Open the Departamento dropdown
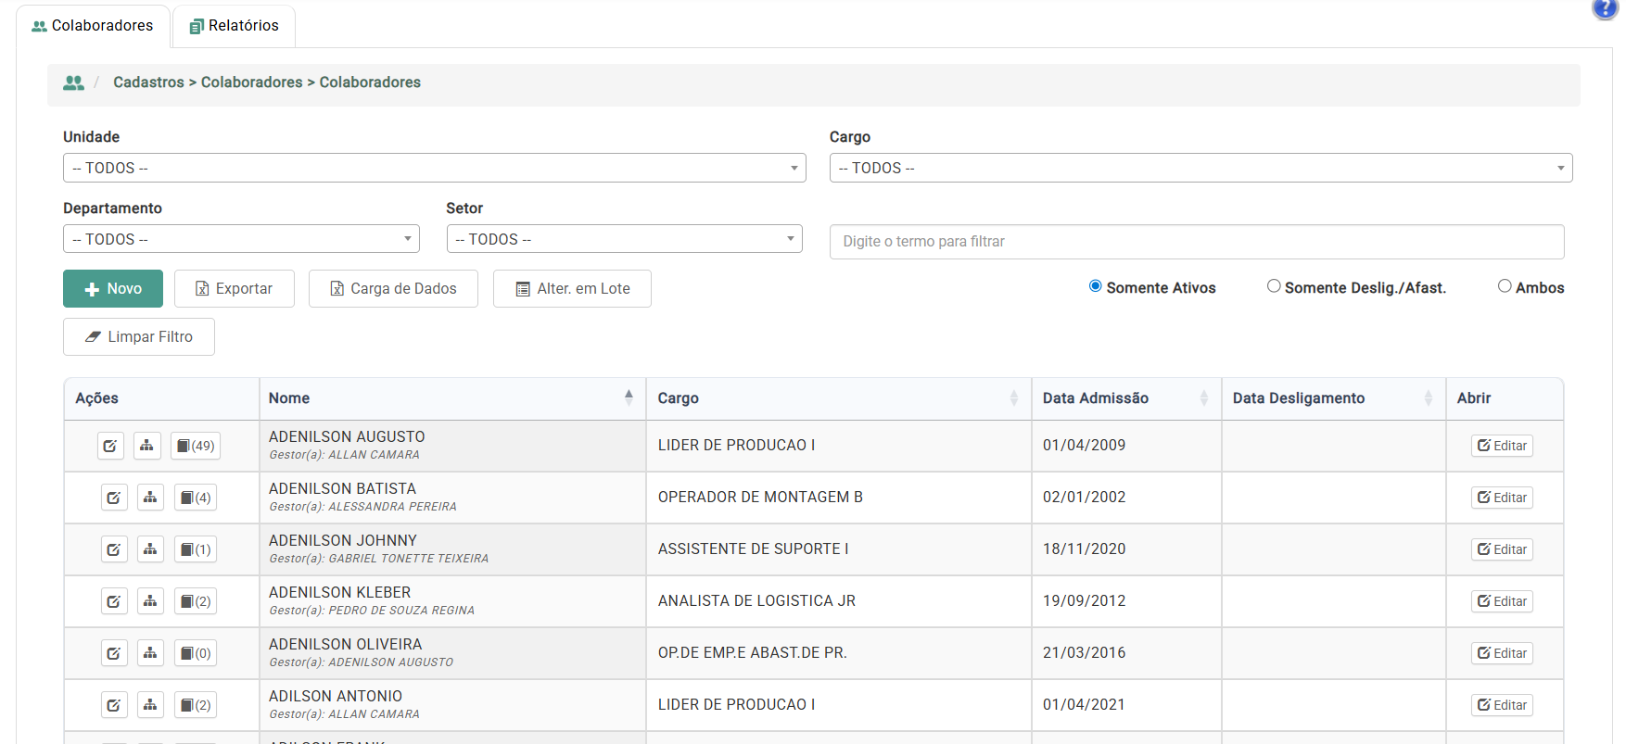 [x=241, y=239]
